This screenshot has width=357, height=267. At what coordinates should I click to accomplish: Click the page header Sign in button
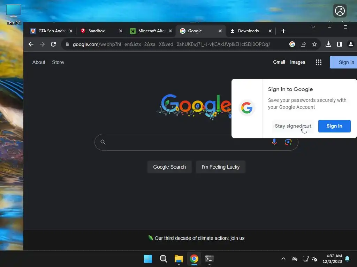point(343,62)
